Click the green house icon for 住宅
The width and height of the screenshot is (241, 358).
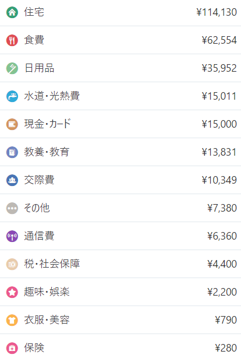pyautogui.click(x=12, y=12)
